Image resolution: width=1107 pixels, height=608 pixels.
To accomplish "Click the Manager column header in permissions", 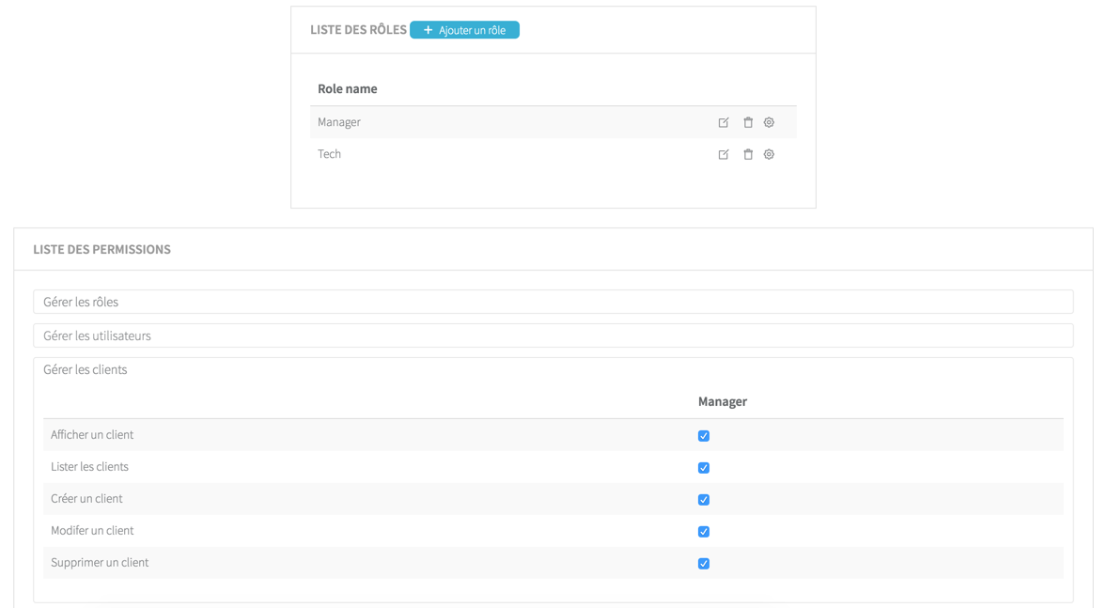I will [723, 401].
